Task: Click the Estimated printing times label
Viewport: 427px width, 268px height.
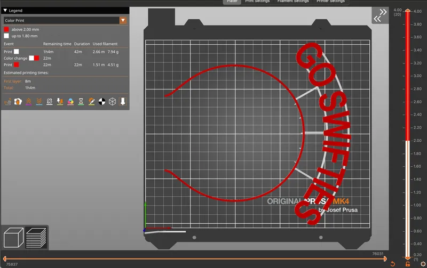Action: (26, 72)
